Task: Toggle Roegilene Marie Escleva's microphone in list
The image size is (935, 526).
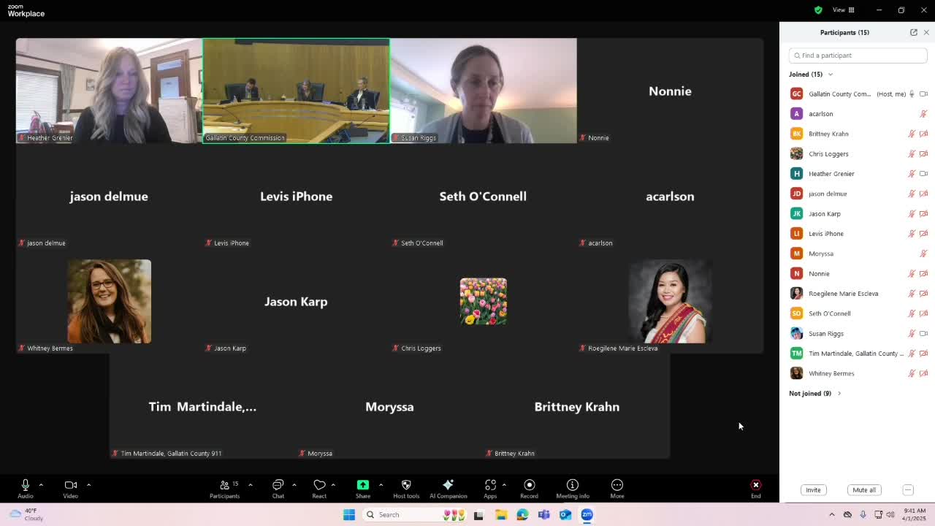Action: (912, 294)
